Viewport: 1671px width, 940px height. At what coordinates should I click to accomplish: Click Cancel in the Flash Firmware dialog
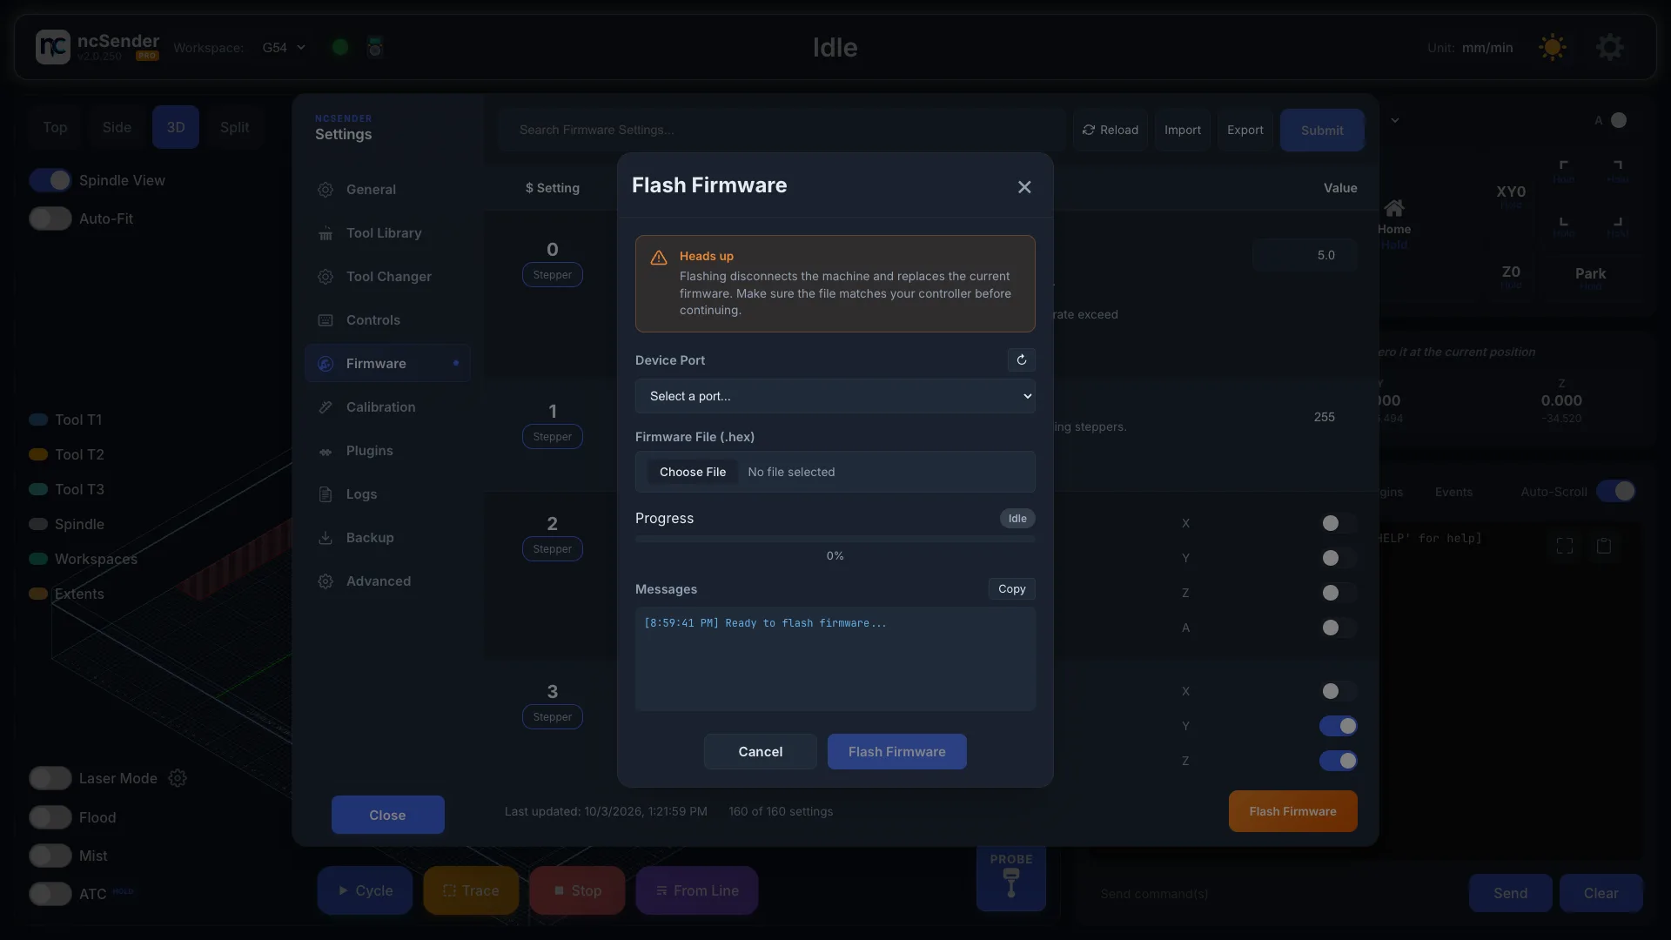760,751
